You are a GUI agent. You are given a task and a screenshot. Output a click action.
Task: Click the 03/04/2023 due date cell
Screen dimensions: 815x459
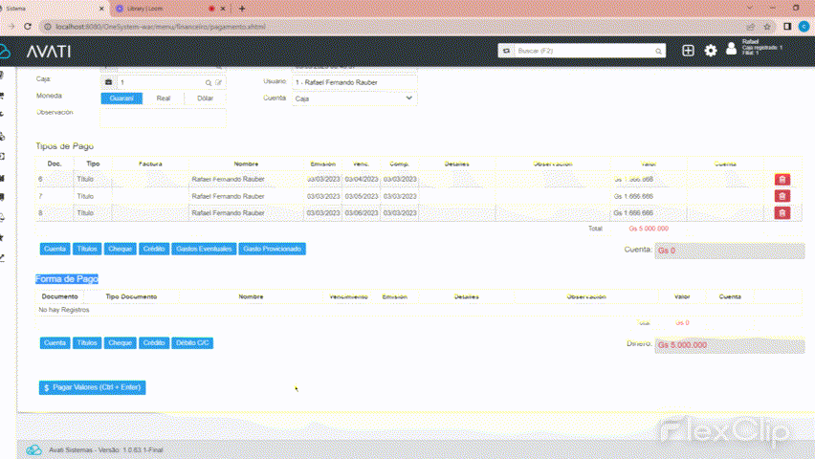362,180
